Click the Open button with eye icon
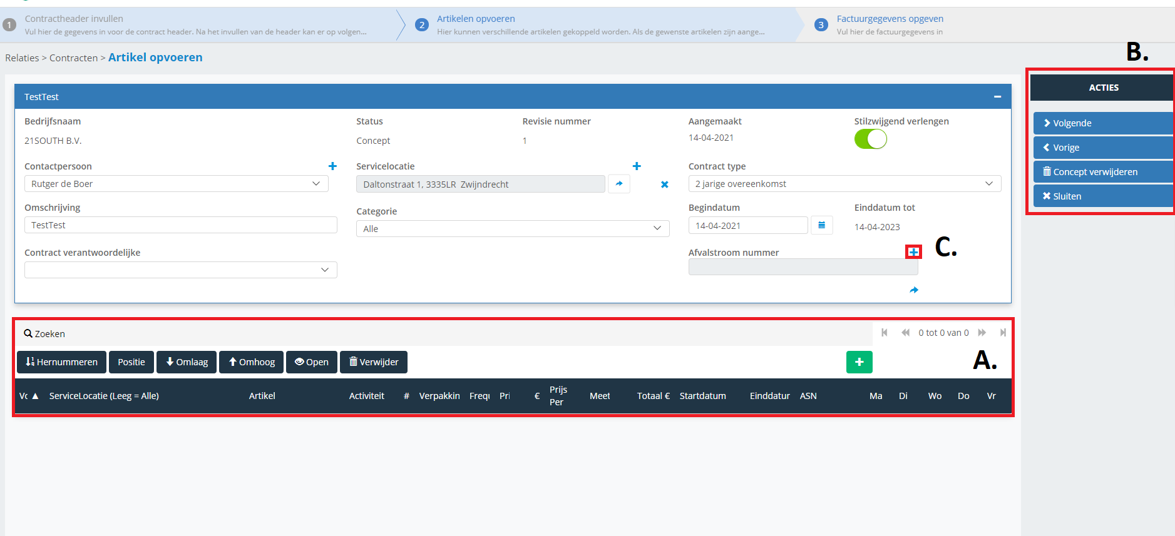Viewport: 1175px width, 536px height. 312,362
